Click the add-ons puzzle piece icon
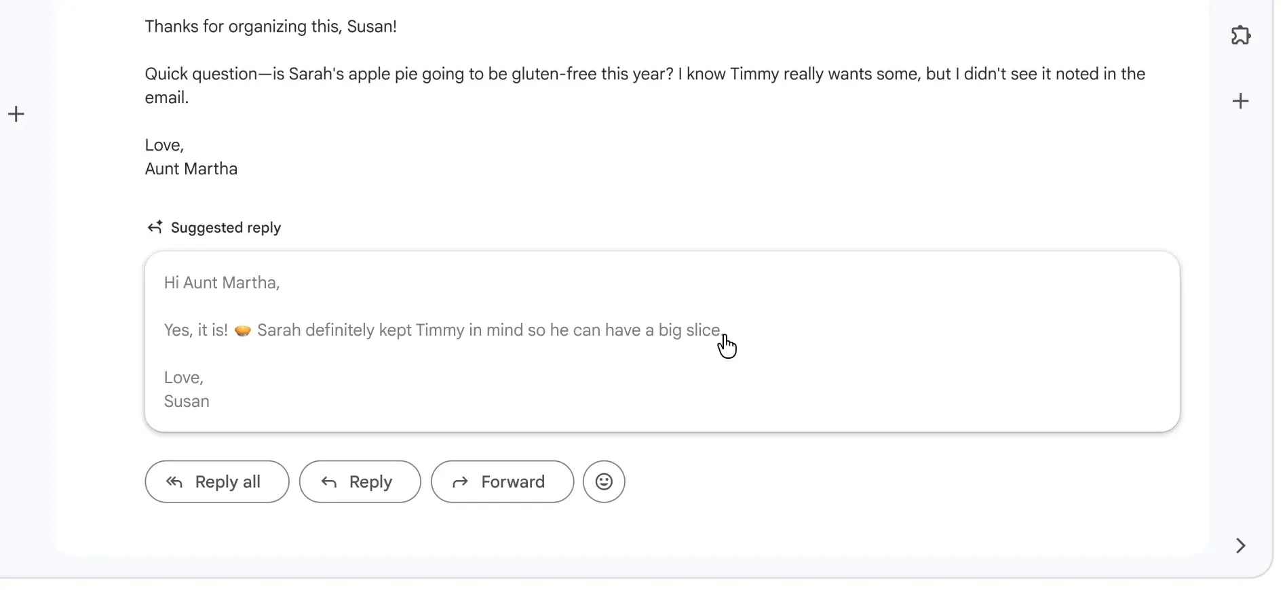Viewport: 1285px width, 590px height. click(1240, 35)
